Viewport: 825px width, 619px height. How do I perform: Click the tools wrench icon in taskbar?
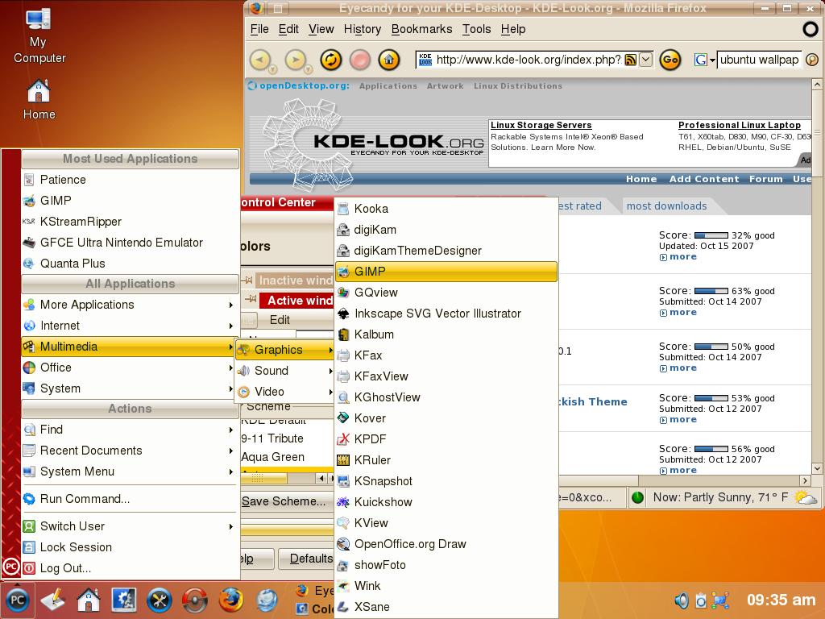160,600
